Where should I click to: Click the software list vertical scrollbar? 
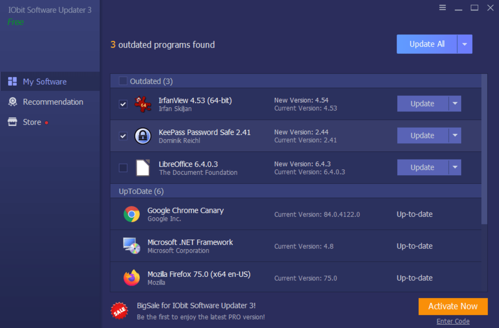(484, 149)
